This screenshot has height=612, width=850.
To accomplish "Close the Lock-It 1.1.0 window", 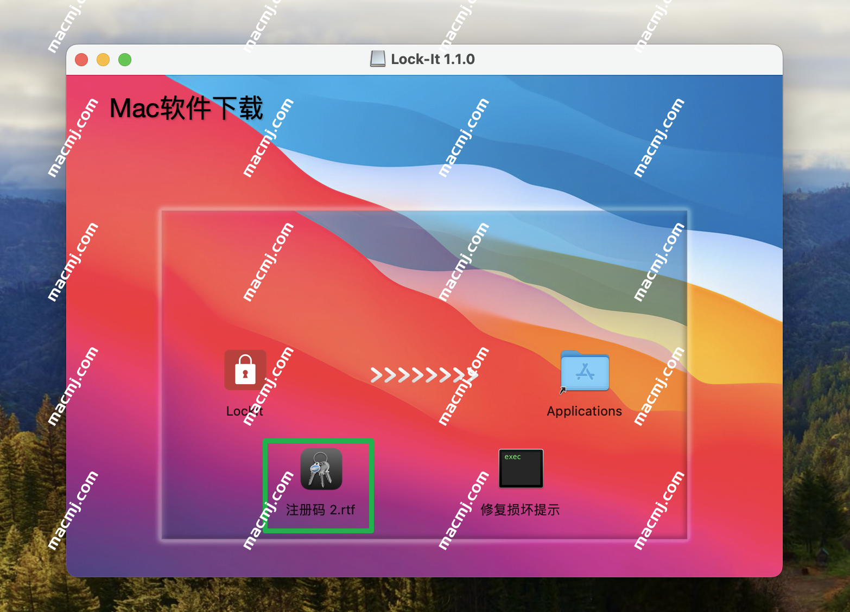I will click(81, 60).
